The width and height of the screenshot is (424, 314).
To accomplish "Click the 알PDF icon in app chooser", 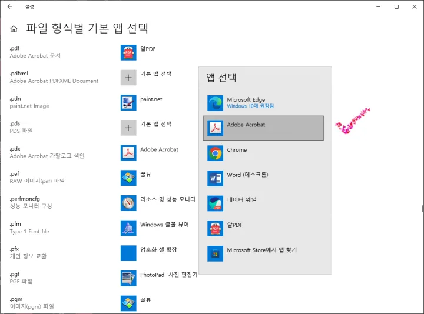I will 216,229.
